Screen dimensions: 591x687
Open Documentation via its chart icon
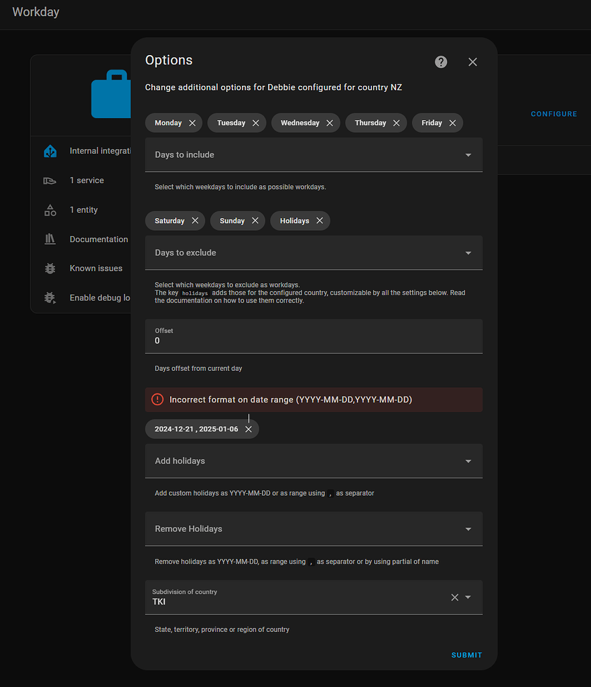(50, 240)
